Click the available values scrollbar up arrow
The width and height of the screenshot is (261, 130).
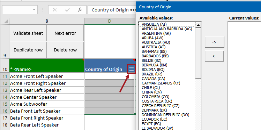(x=198, y=25)
